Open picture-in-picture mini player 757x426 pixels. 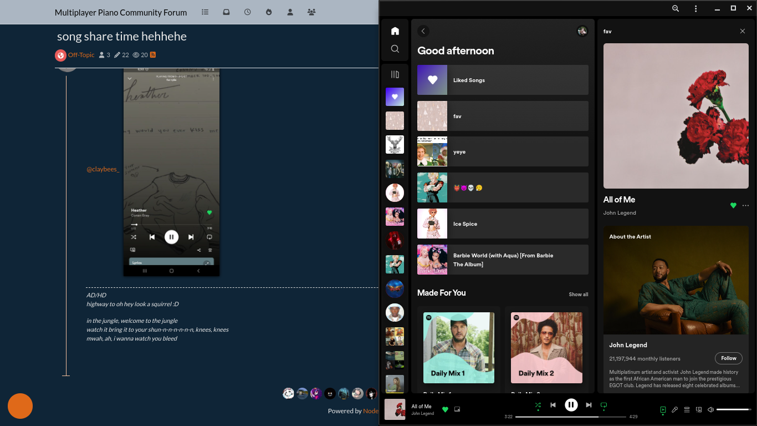click(457, 409)
